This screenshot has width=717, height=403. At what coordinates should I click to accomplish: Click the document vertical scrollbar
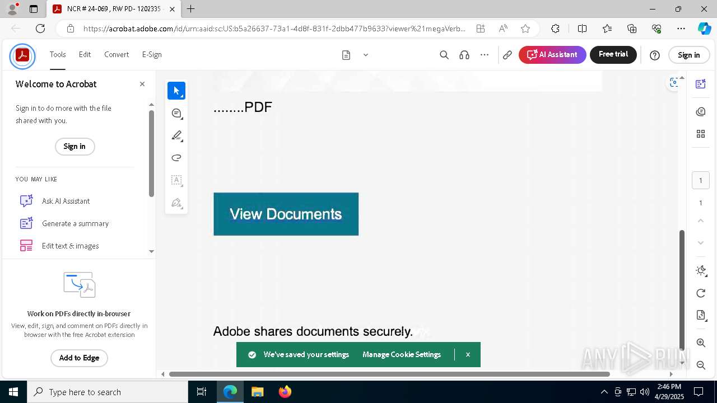click(682, 289)
